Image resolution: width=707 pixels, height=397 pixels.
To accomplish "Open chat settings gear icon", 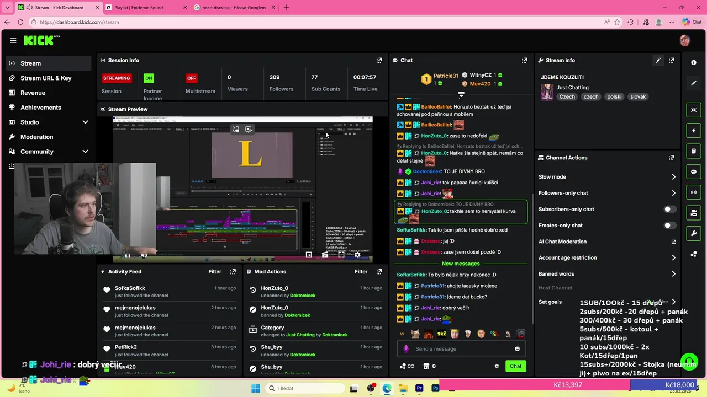I will pyautogui.click(x=497, y=366).
